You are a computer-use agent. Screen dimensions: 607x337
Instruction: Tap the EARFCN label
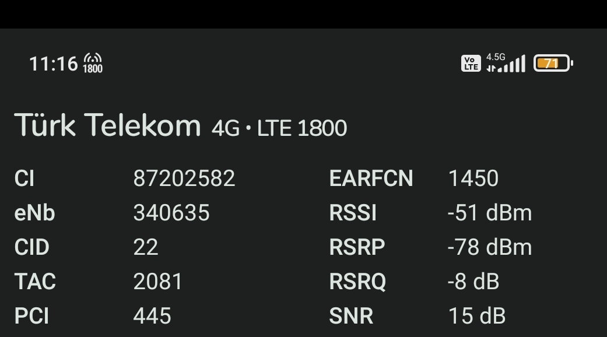371,178
